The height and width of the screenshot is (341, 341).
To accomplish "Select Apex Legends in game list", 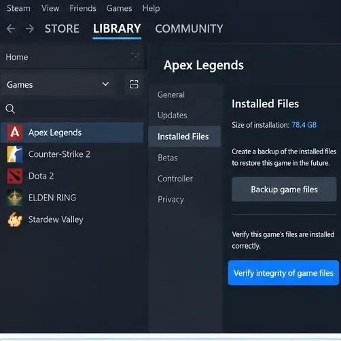I will [72, 132].
